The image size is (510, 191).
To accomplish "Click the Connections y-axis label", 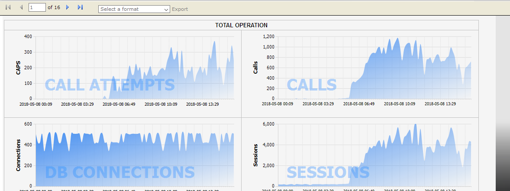I will click(18, 155).
